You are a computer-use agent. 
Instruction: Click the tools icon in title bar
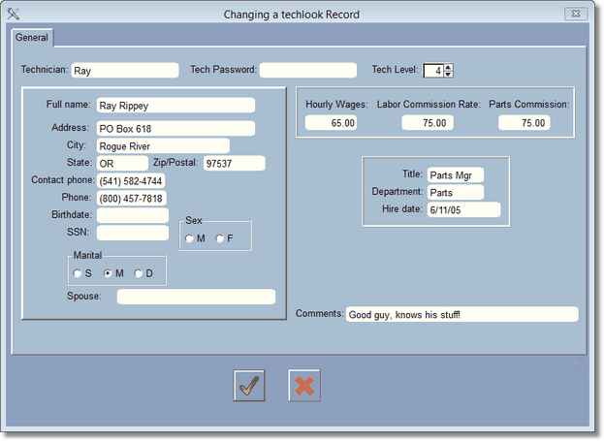point(14,14)
